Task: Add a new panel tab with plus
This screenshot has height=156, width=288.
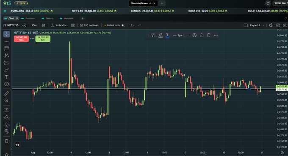Action: 83,18
